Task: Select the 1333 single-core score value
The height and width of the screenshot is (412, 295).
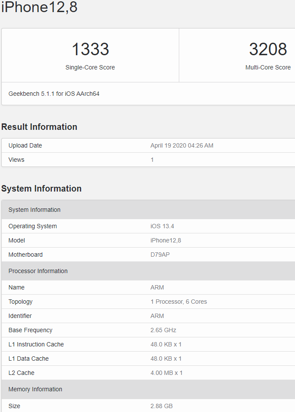Action: click(90, 49)
